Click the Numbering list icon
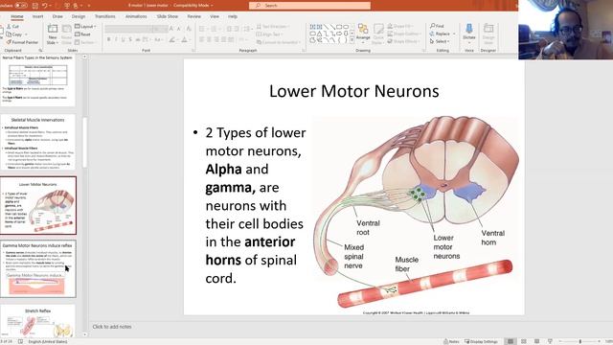The image size is (613, 345). coord(214,29)
